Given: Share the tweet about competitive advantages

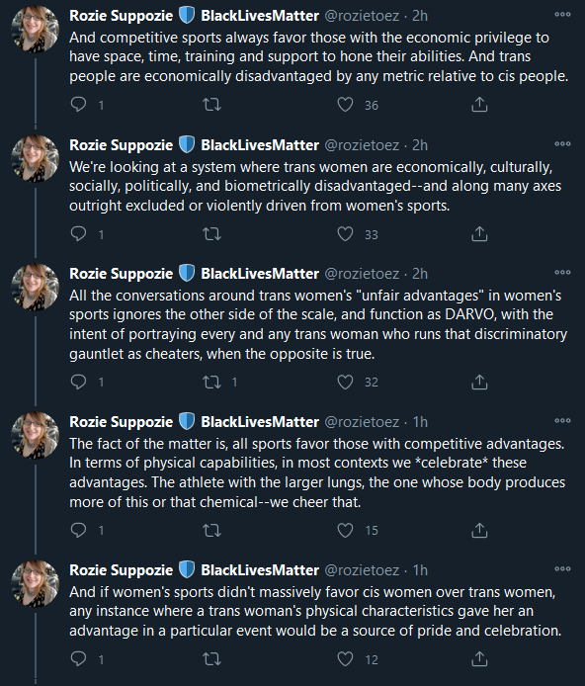Looking at the screenshot, I should (479, 530).
